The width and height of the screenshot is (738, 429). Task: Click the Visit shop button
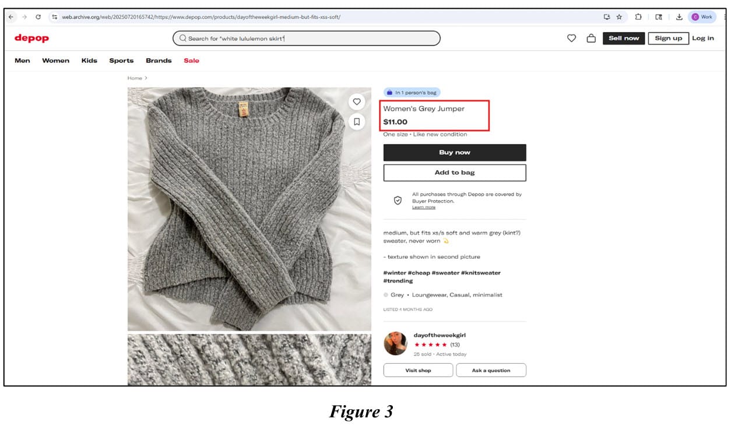pos(418,370)
